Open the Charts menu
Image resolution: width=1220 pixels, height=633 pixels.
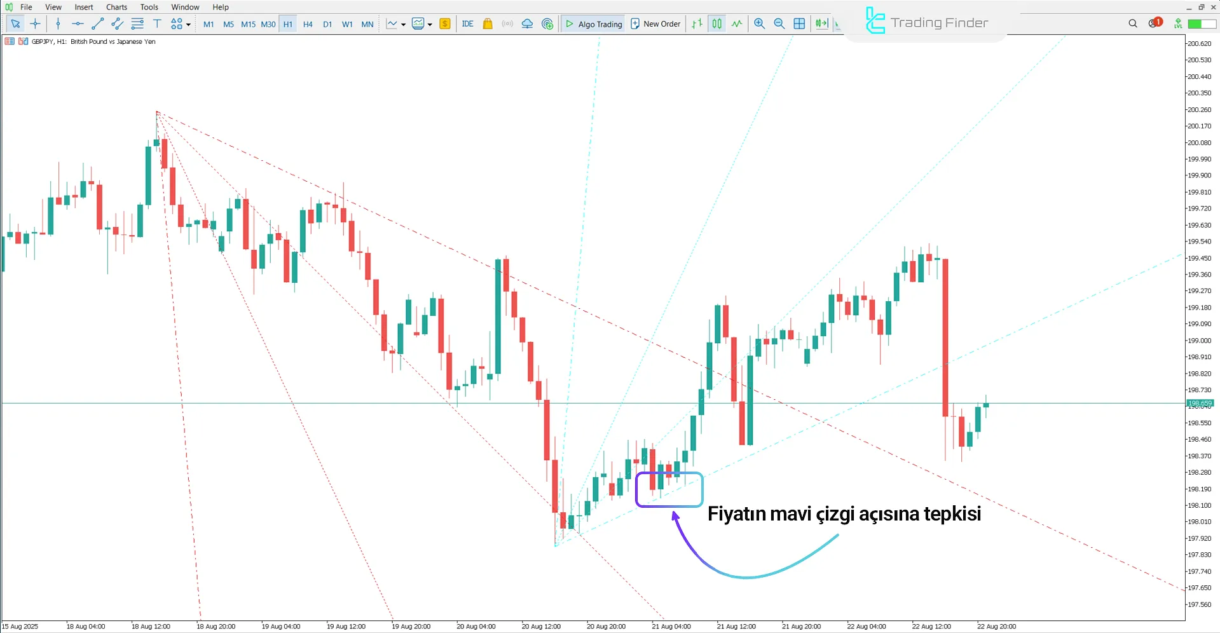(116, 7)
